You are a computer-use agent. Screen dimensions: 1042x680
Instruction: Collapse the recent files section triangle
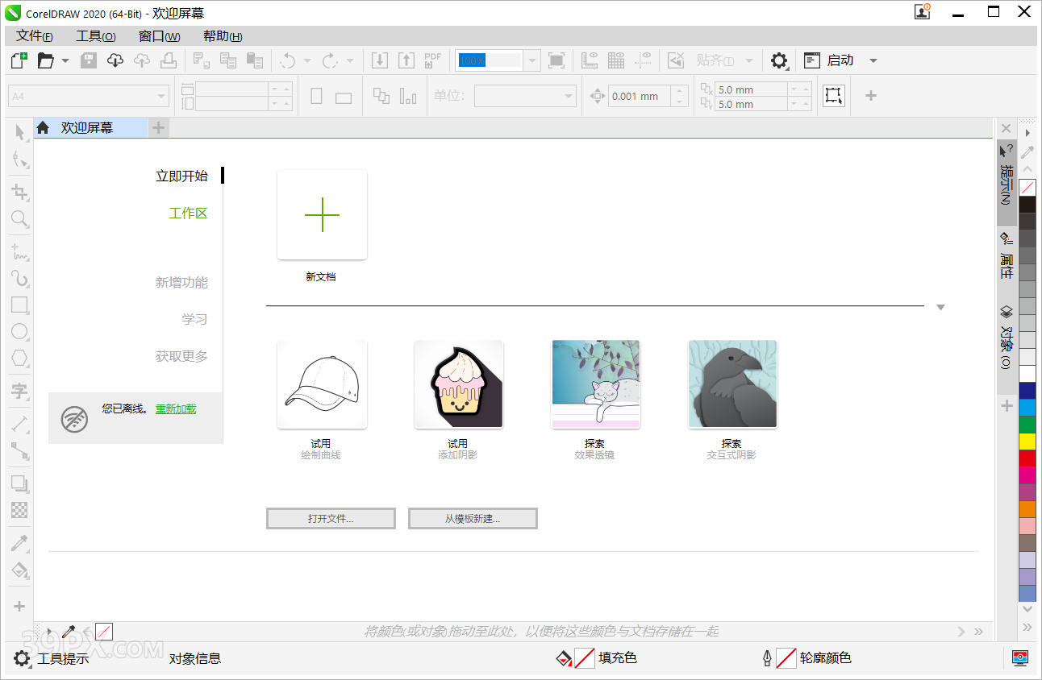click(940, 308)
